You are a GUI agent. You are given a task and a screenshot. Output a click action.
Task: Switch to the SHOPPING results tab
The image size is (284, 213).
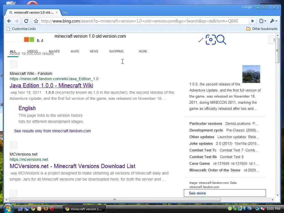[x=116, y=51]
